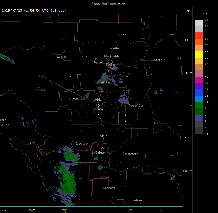Viewport: 218px width, 213px height.
Task: Click the Drumheller label
Action: click(161, 123)
